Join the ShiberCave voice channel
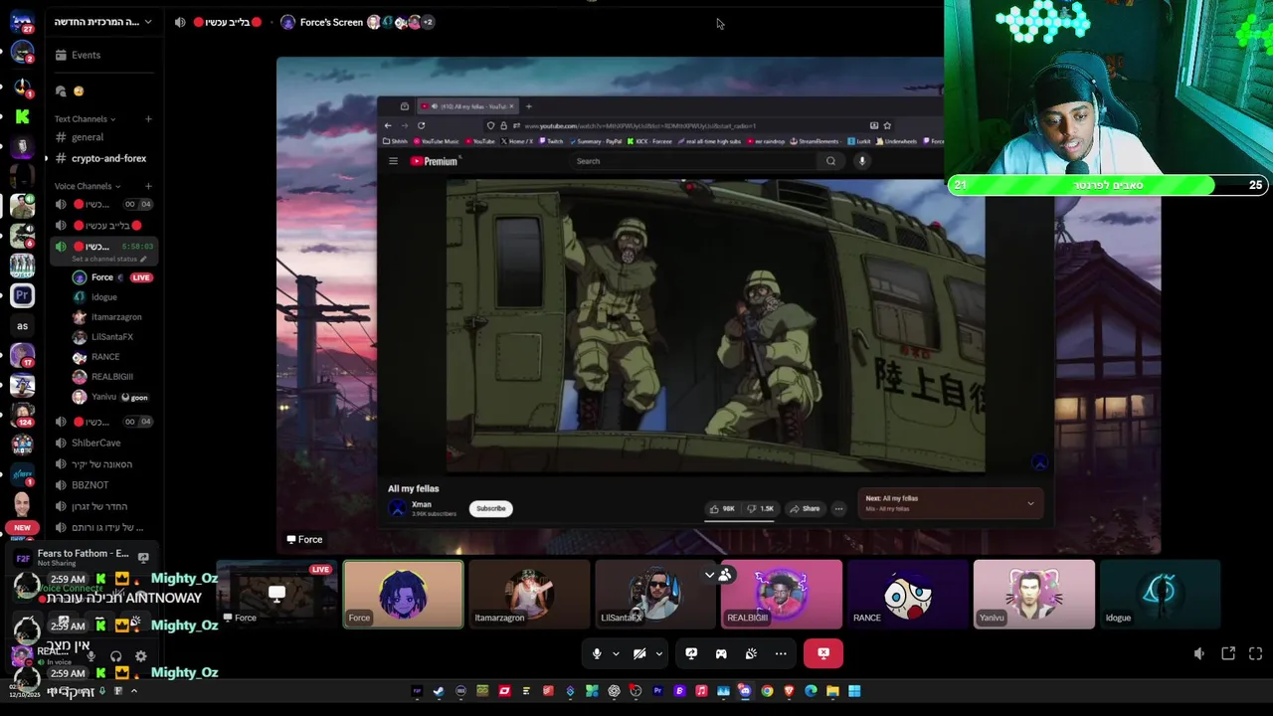The image size is (1273, 716). click(95, 443)
